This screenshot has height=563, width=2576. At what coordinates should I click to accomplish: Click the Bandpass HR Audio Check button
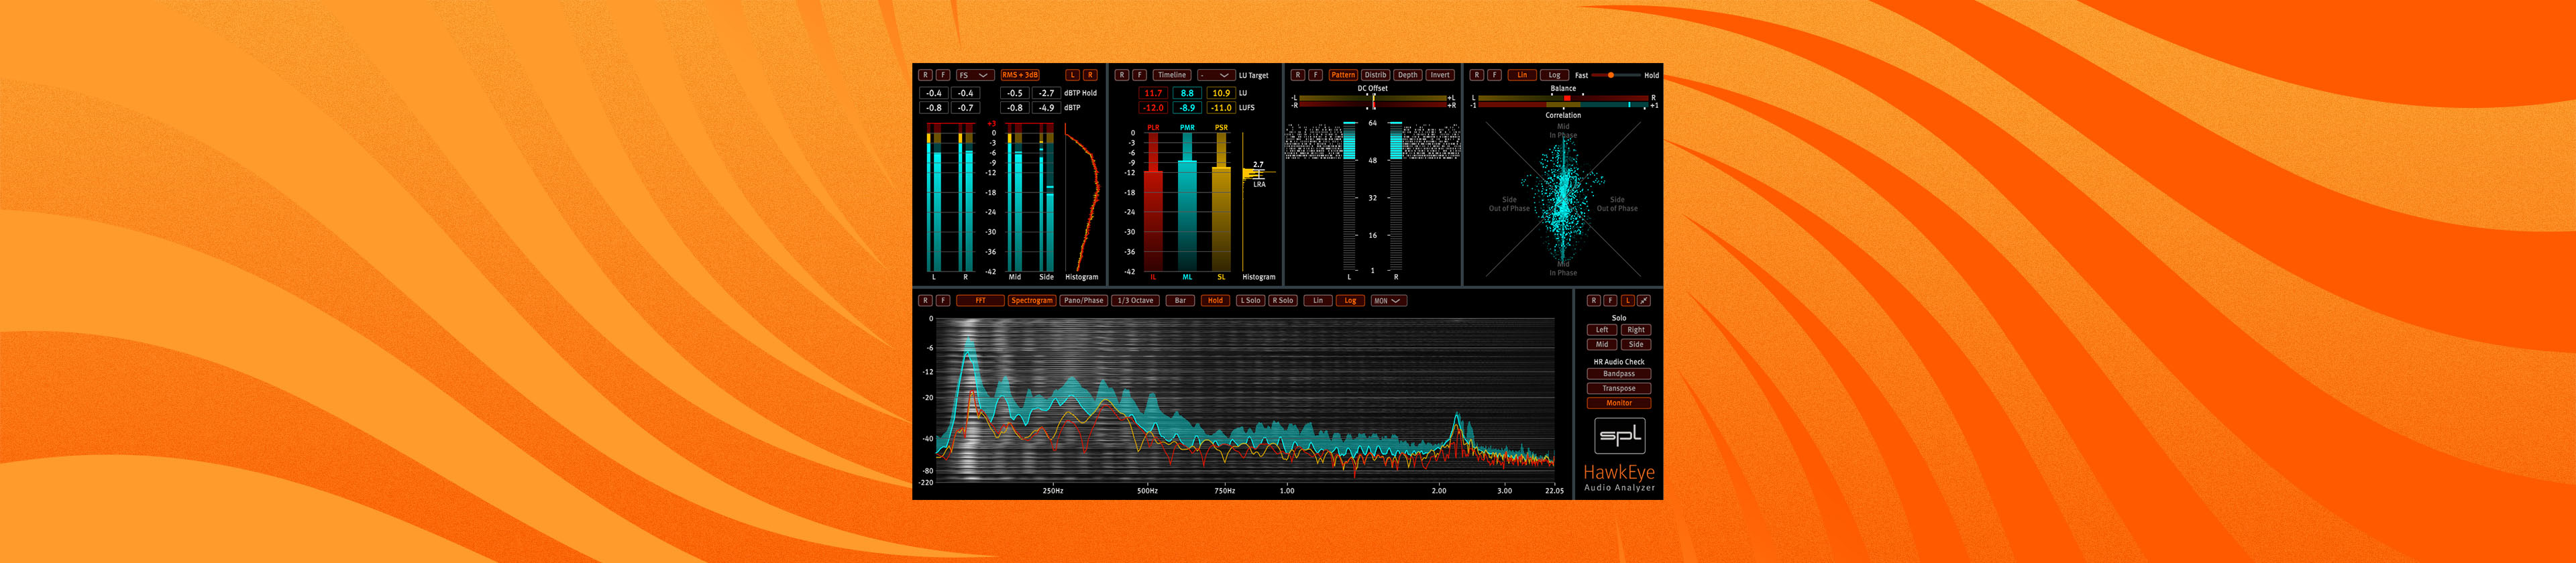coord(1618,375)
